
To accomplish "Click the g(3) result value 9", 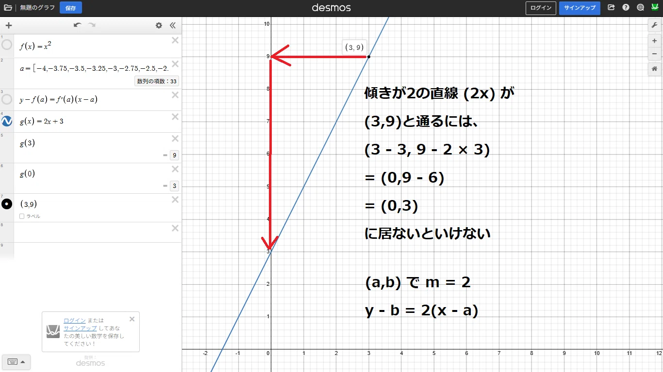I will point(174,155).
